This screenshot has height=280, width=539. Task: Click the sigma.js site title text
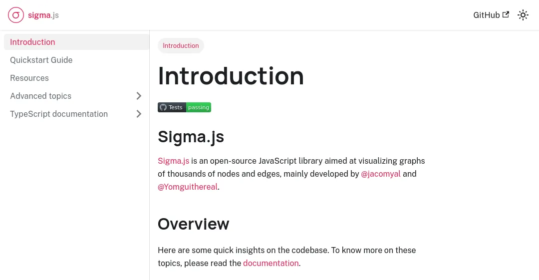(x=43, y=15)
